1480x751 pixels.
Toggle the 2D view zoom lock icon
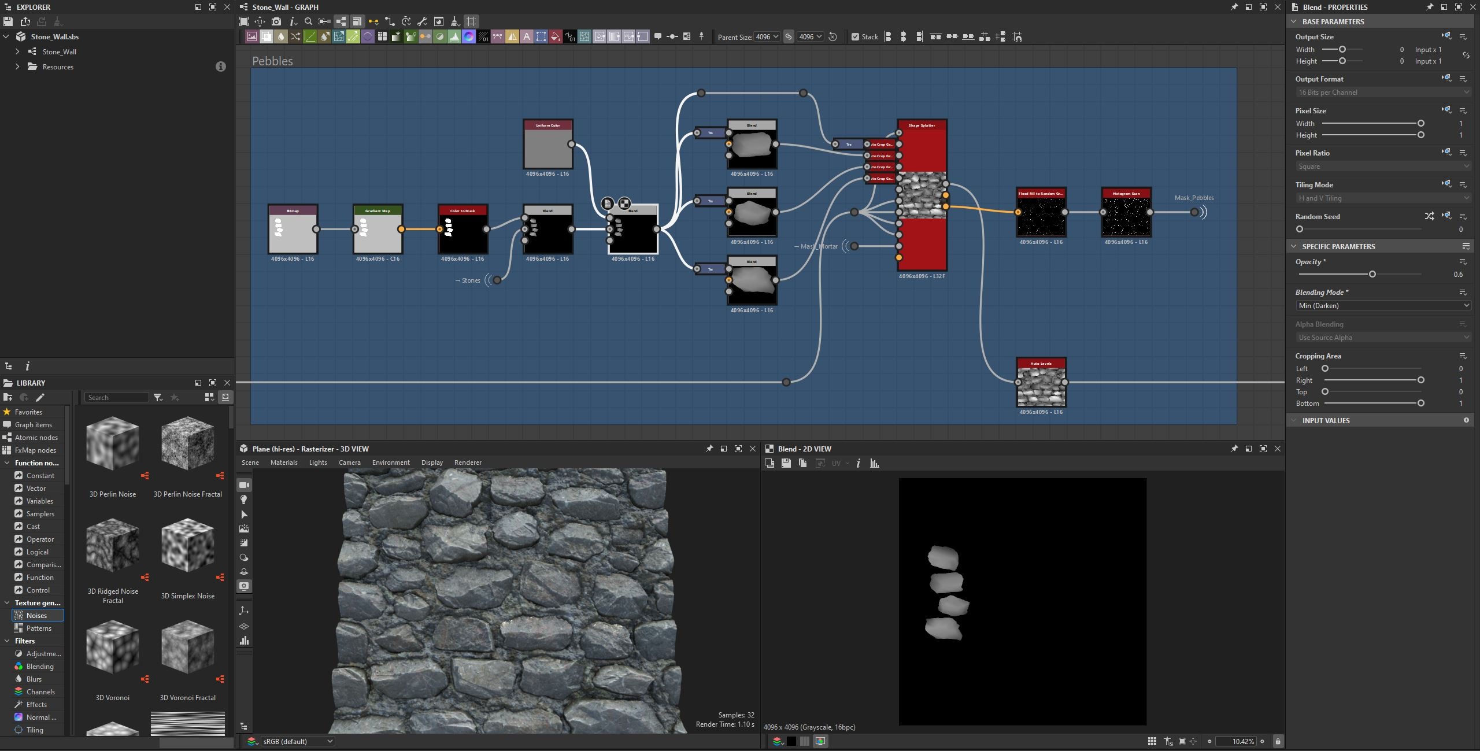tap(1277, 741)
